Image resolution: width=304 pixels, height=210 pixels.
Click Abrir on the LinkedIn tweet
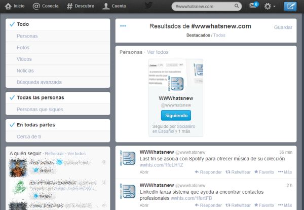(x=144, y=205)
